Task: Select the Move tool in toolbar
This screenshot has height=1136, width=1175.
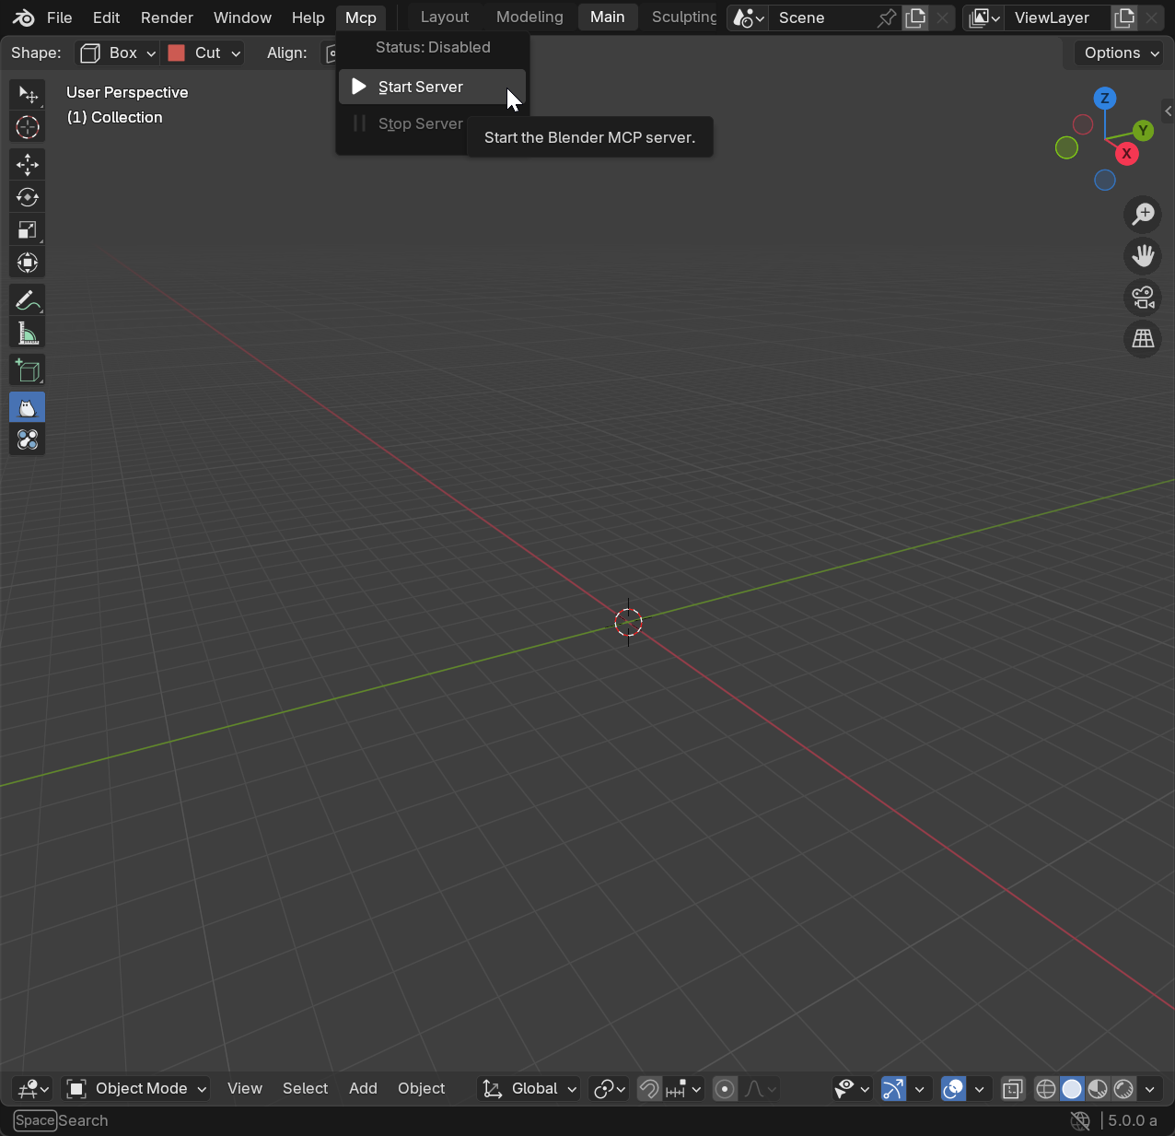Action: point(28,165)
